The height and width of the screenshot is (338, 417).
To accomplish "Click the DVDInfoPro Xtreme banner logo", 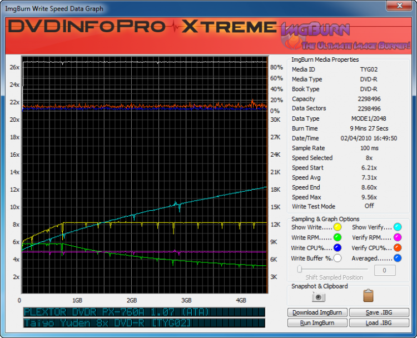I will [x=141, y=27].
